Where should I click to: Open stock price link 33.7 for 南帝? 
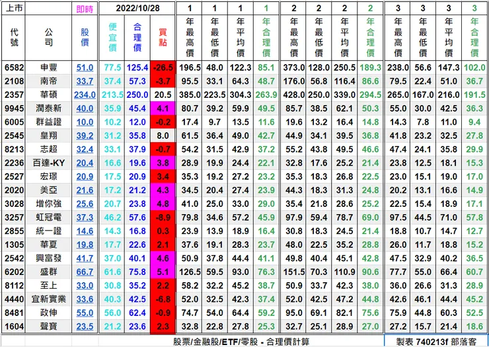85,81
